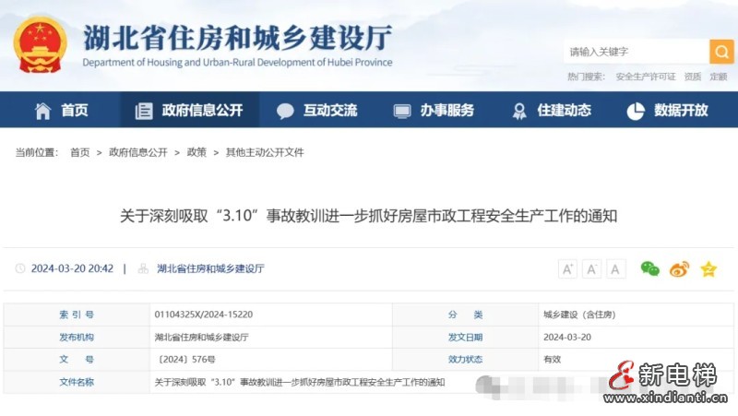738x416 pixels.
Task: Click the timestamp 2024-03-20 20:42
Action: click(x=72, y=268)
